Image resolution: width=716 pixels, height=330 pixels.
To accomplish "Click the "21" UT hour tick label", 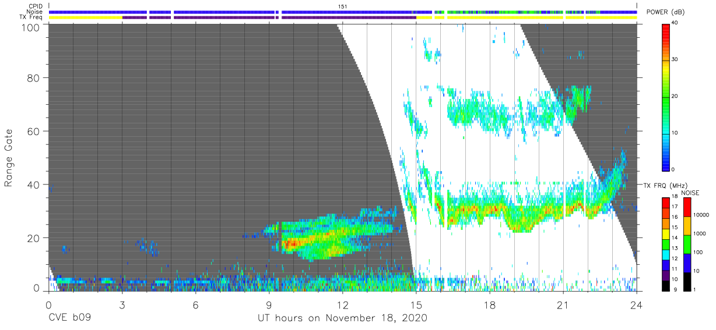I will click(x=563, y=304).
